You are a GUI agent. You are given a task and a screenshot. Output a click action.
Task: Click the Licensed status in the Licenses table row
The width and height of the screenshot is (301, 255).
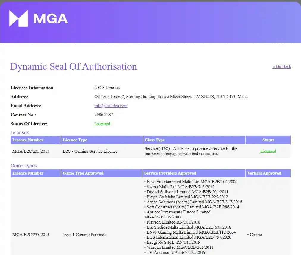point(268,151)
